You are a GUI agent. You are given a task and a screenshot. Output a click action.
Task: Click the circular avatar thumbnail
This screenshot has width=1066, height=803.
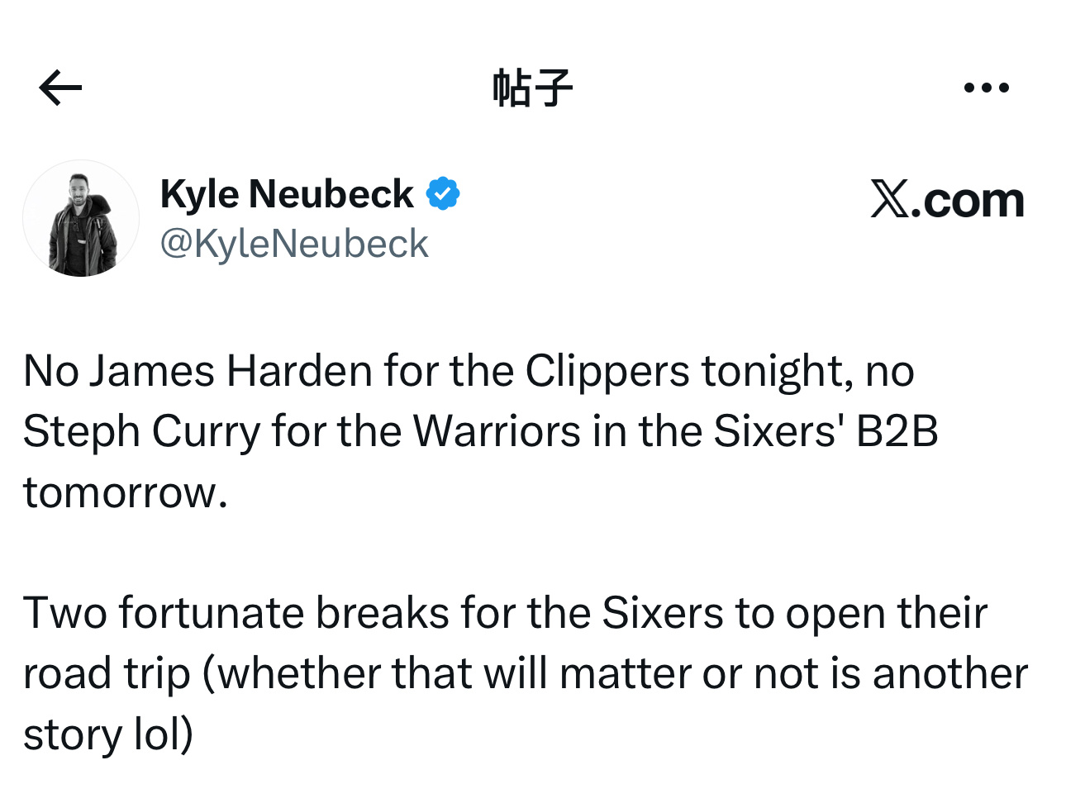81,217
